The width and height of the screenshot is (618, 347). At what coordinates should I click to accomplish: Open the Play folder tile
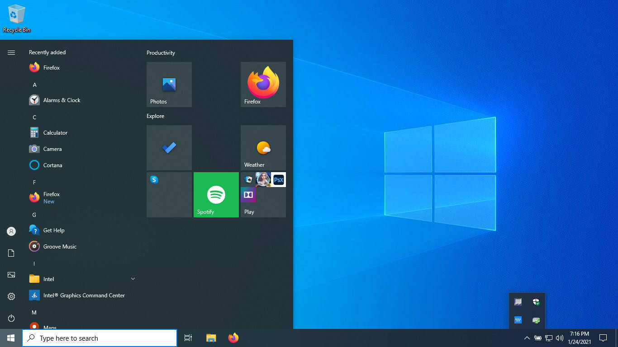pyautogui.click(x=263, y=195)
